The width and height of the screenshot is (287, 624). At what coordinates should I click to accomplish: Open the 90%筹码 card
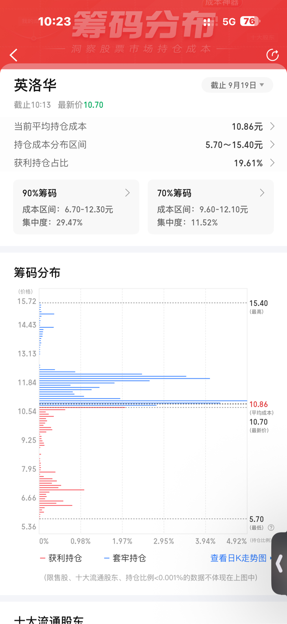point(76,207)
